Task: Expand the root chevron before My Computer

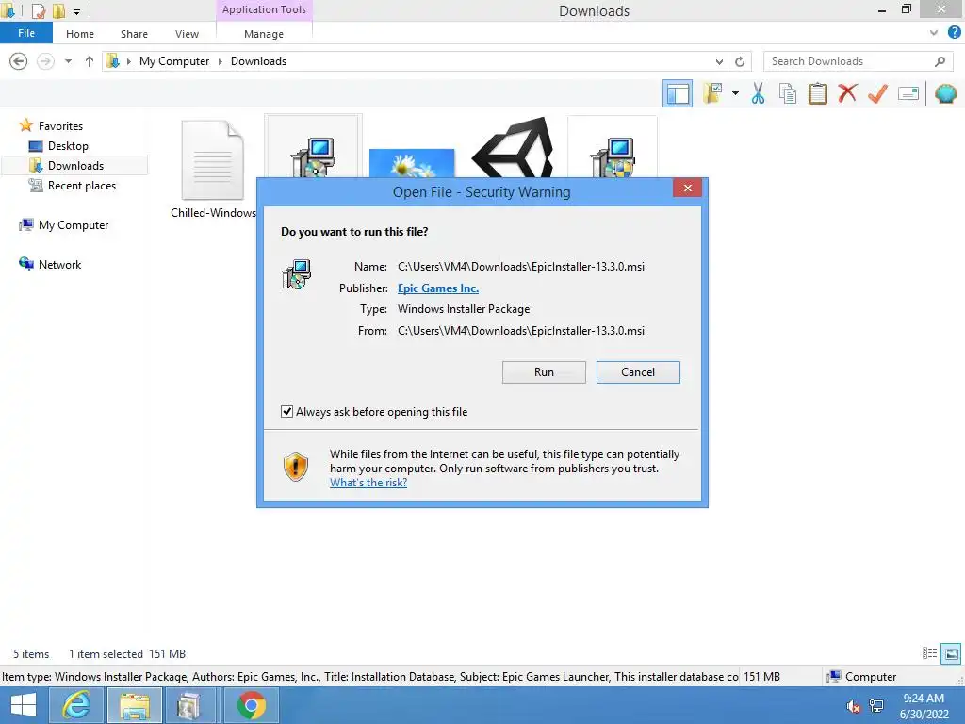Action: tap(128, 61)
